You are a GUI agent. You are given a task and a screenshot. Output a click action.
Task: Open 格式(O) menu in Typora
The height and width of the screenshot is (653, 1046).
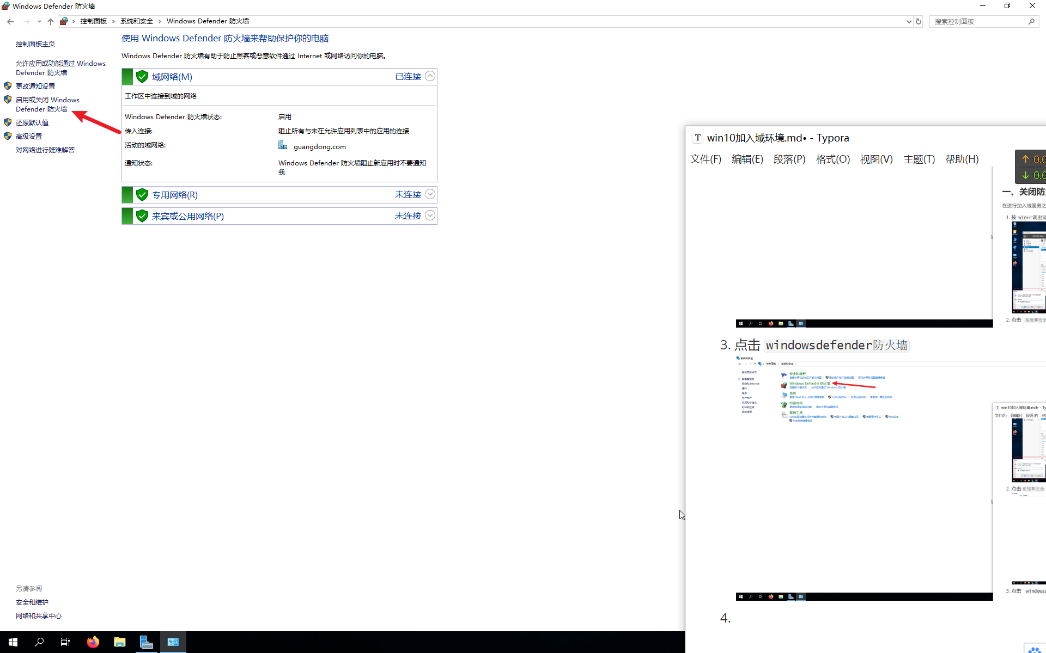pyautogui.click(x=833, y=159)
